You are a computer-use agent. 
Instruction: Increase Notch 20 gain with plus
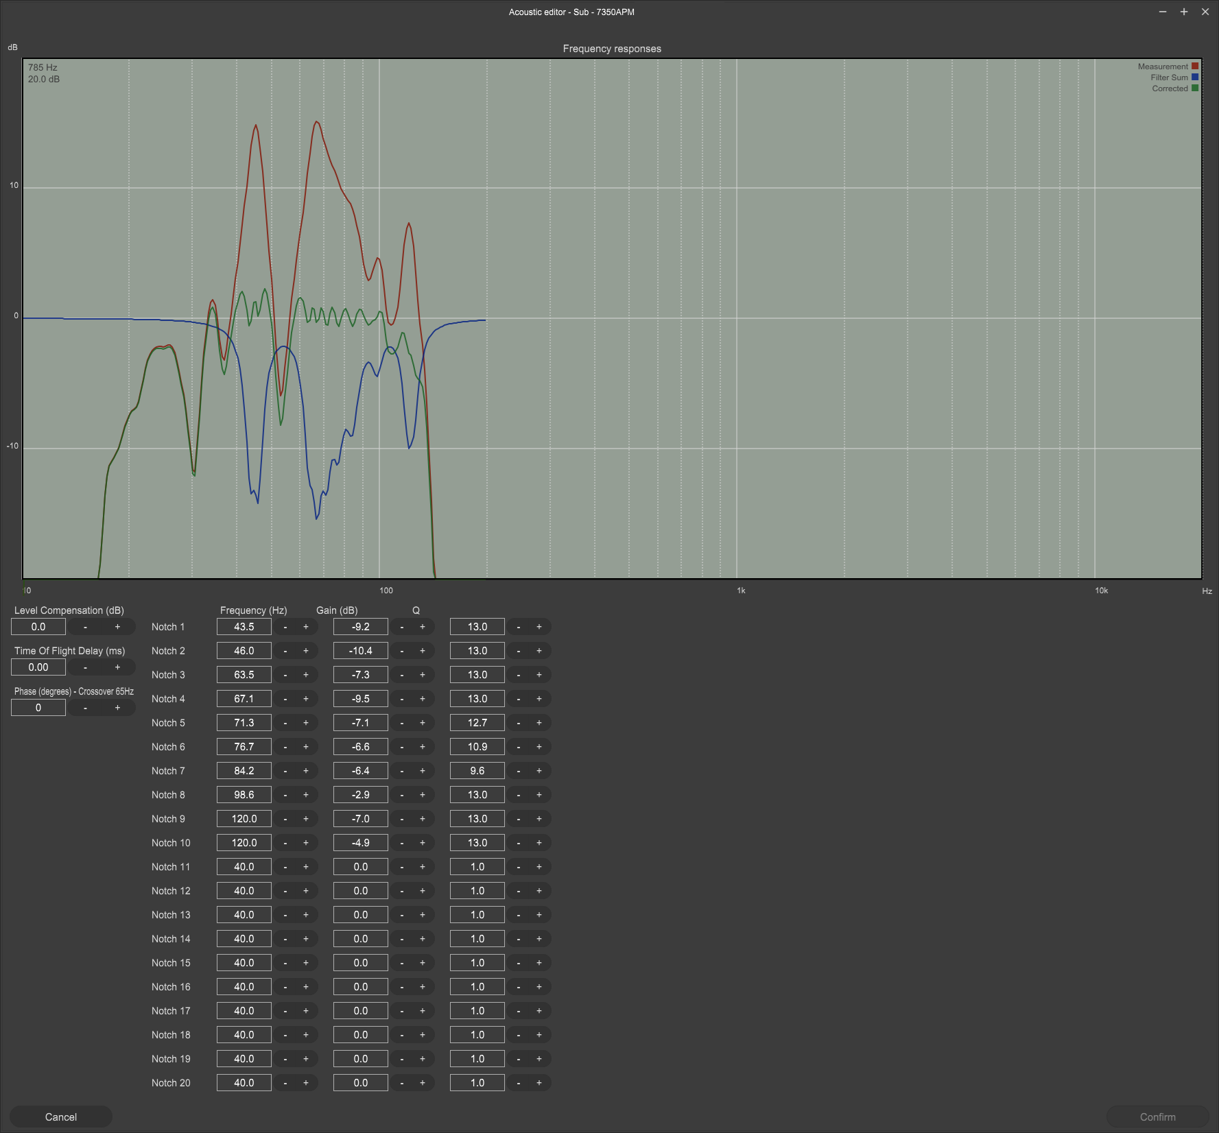tap(423, 1083)
